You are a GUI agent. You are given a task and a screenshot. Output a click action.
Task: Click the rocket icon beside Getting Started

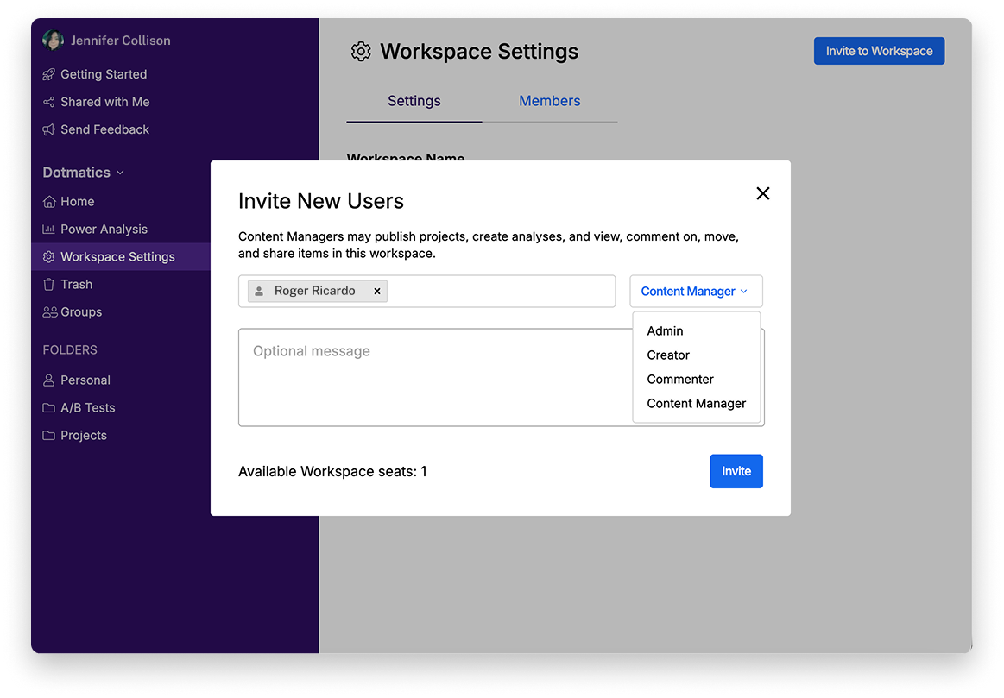[x=49, y=74]
